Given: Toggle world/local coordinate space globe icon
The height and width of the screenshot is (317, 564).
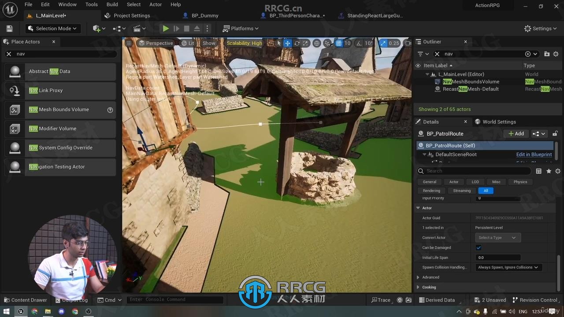Looking at the screenshot, I should [x=316, y=43].
